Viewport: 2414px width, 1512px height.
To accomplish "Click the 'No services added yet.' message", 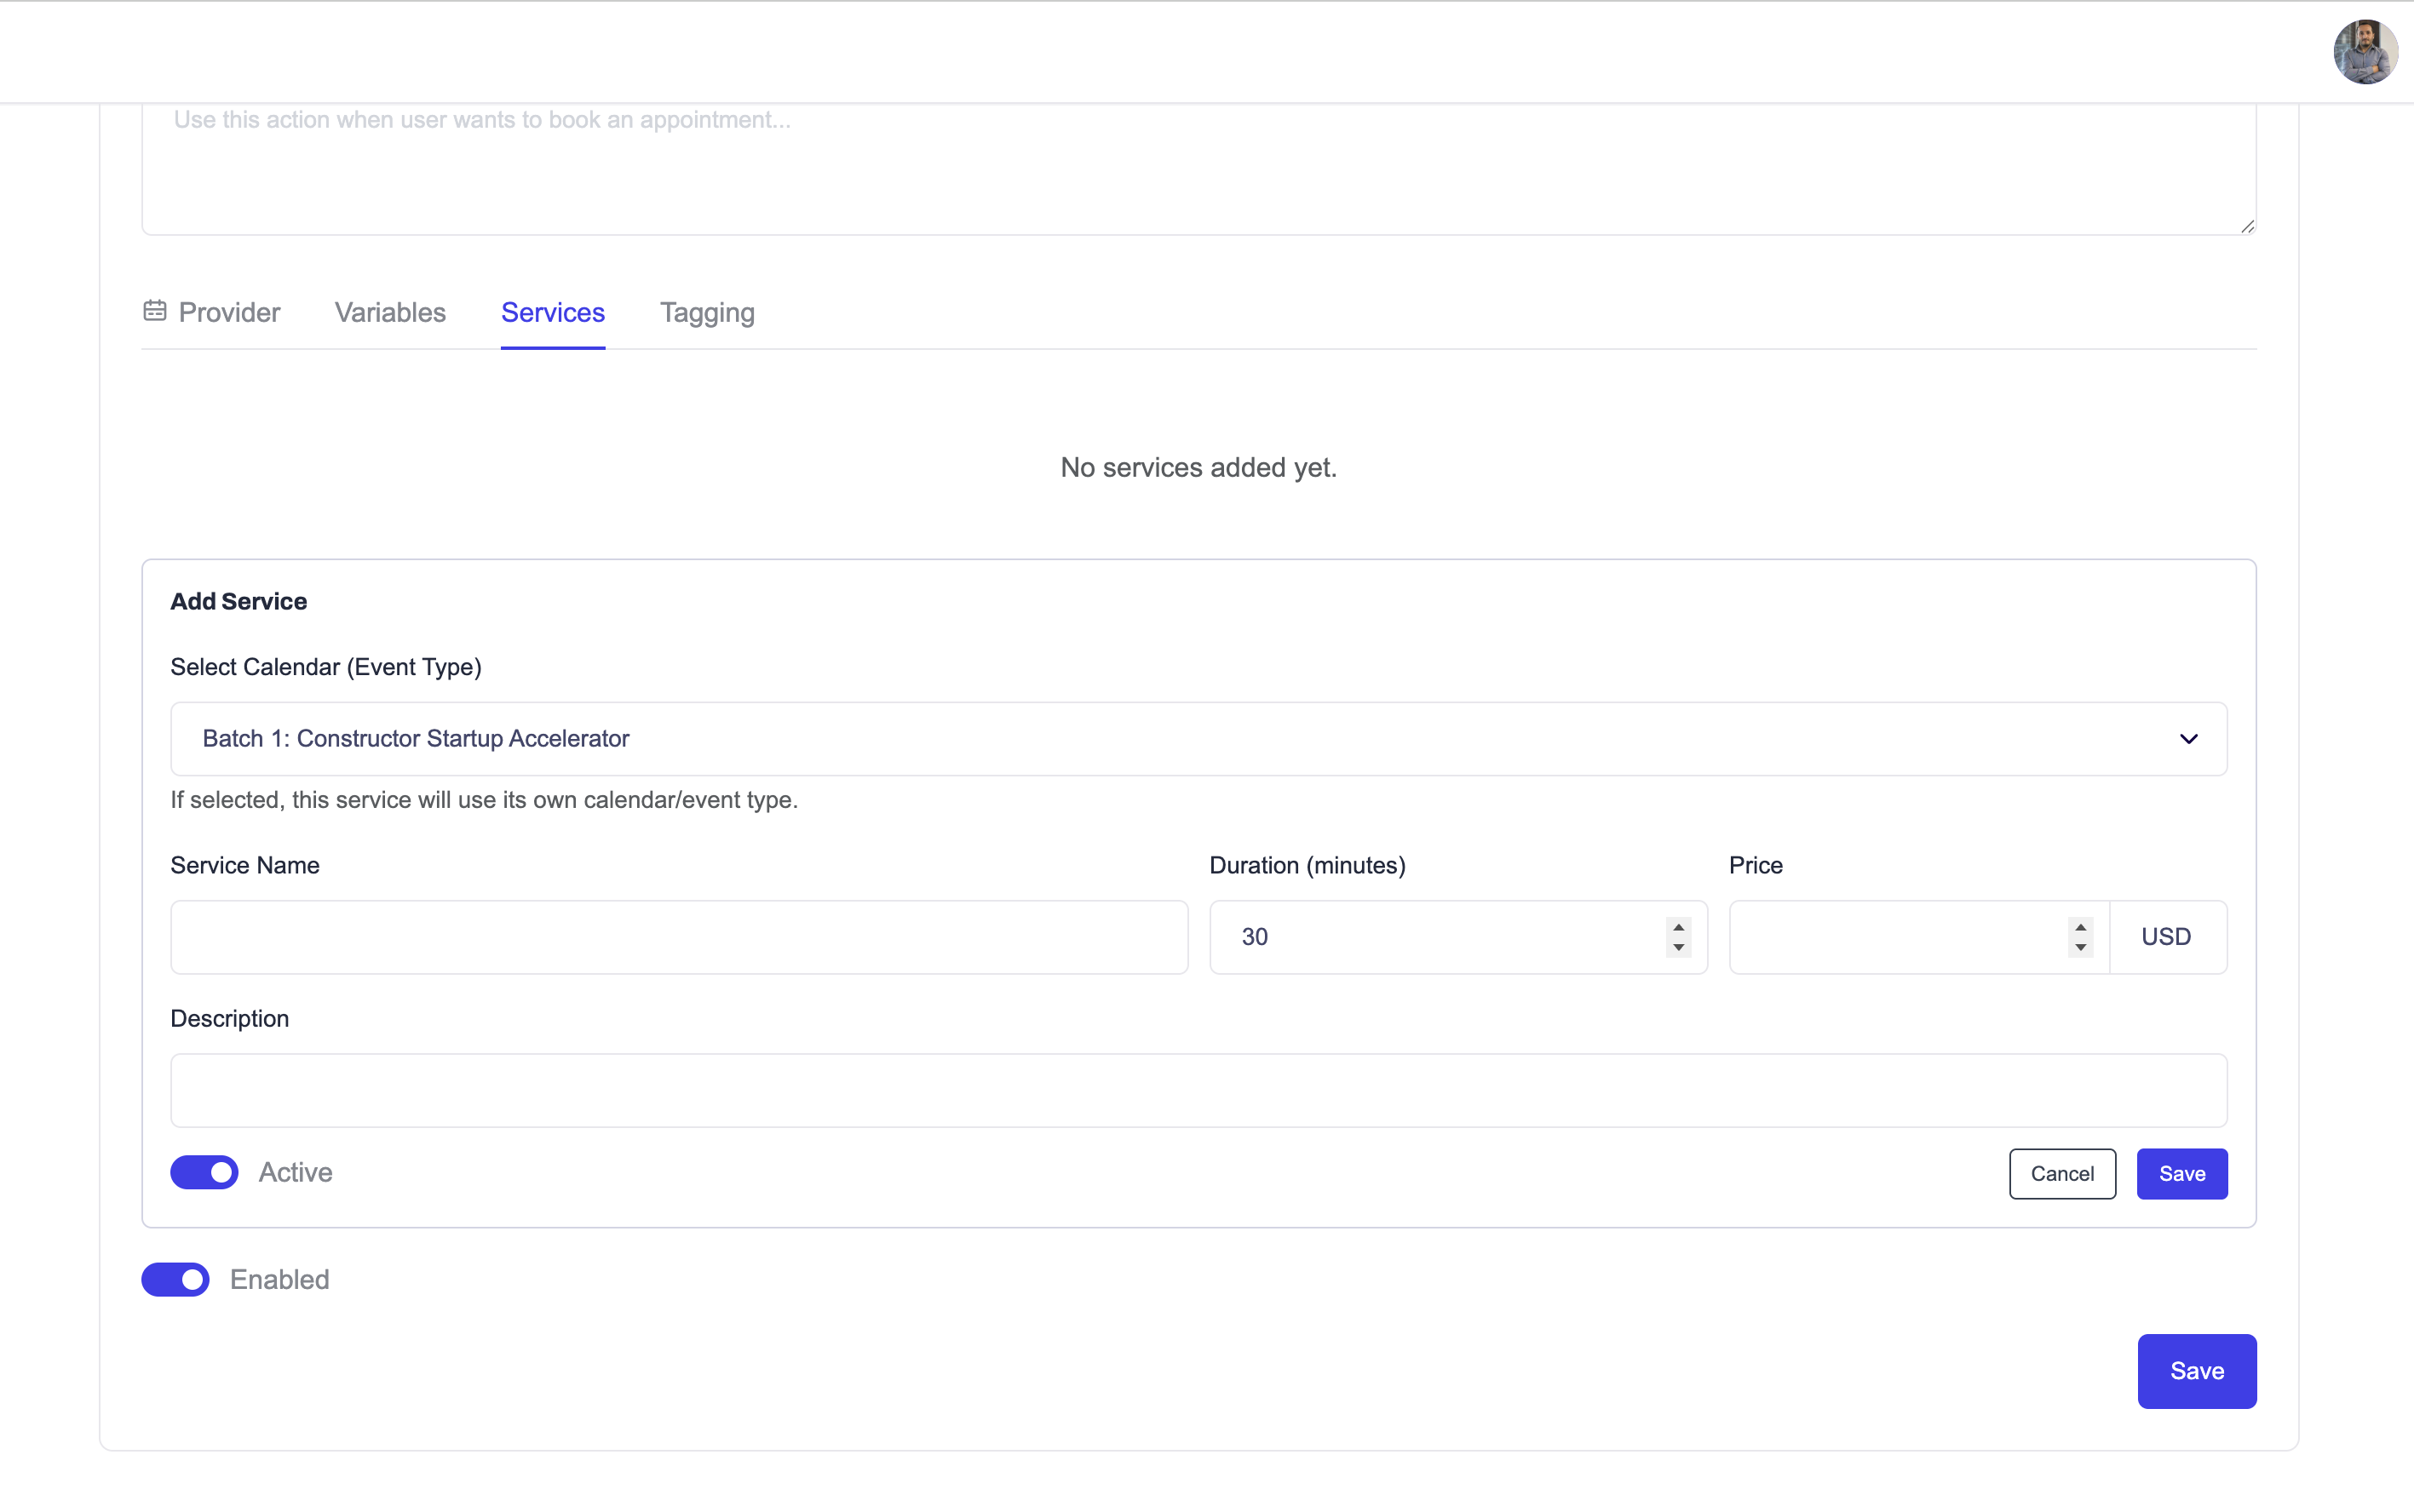I will [x=1198, y=468].
